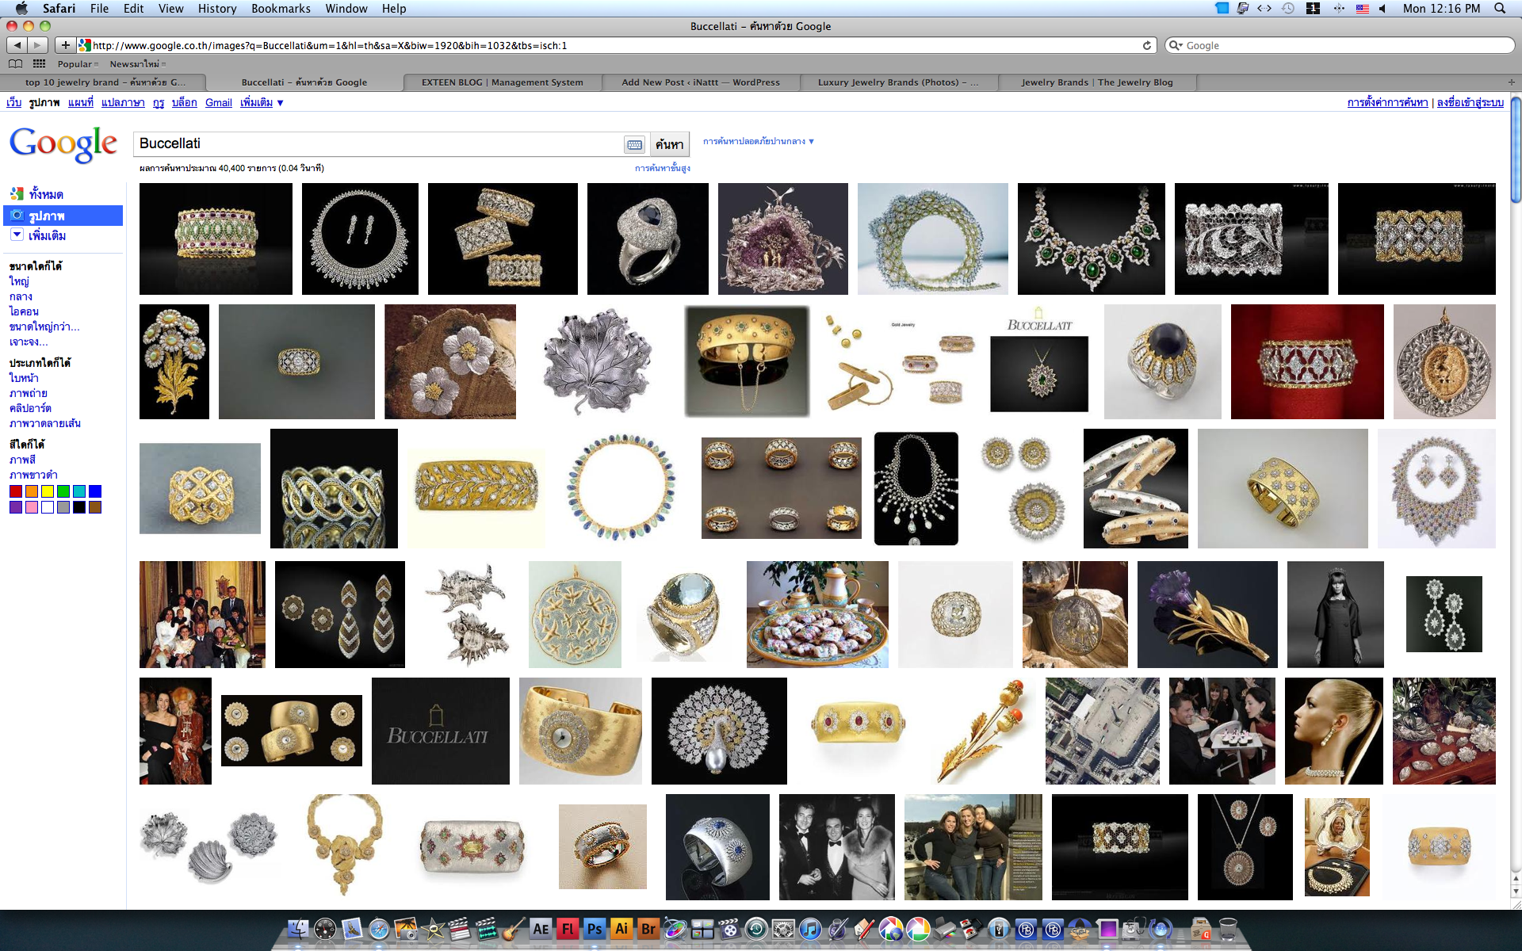Open the Gmail link
Image resolution: width=1522 pixels, height=951 pixels.
[x=219, y=102]
